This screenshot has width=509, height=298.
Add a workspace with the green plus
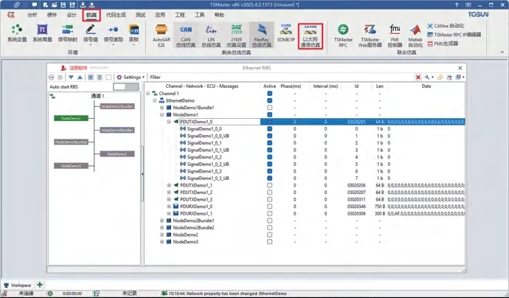pos(40,285)
